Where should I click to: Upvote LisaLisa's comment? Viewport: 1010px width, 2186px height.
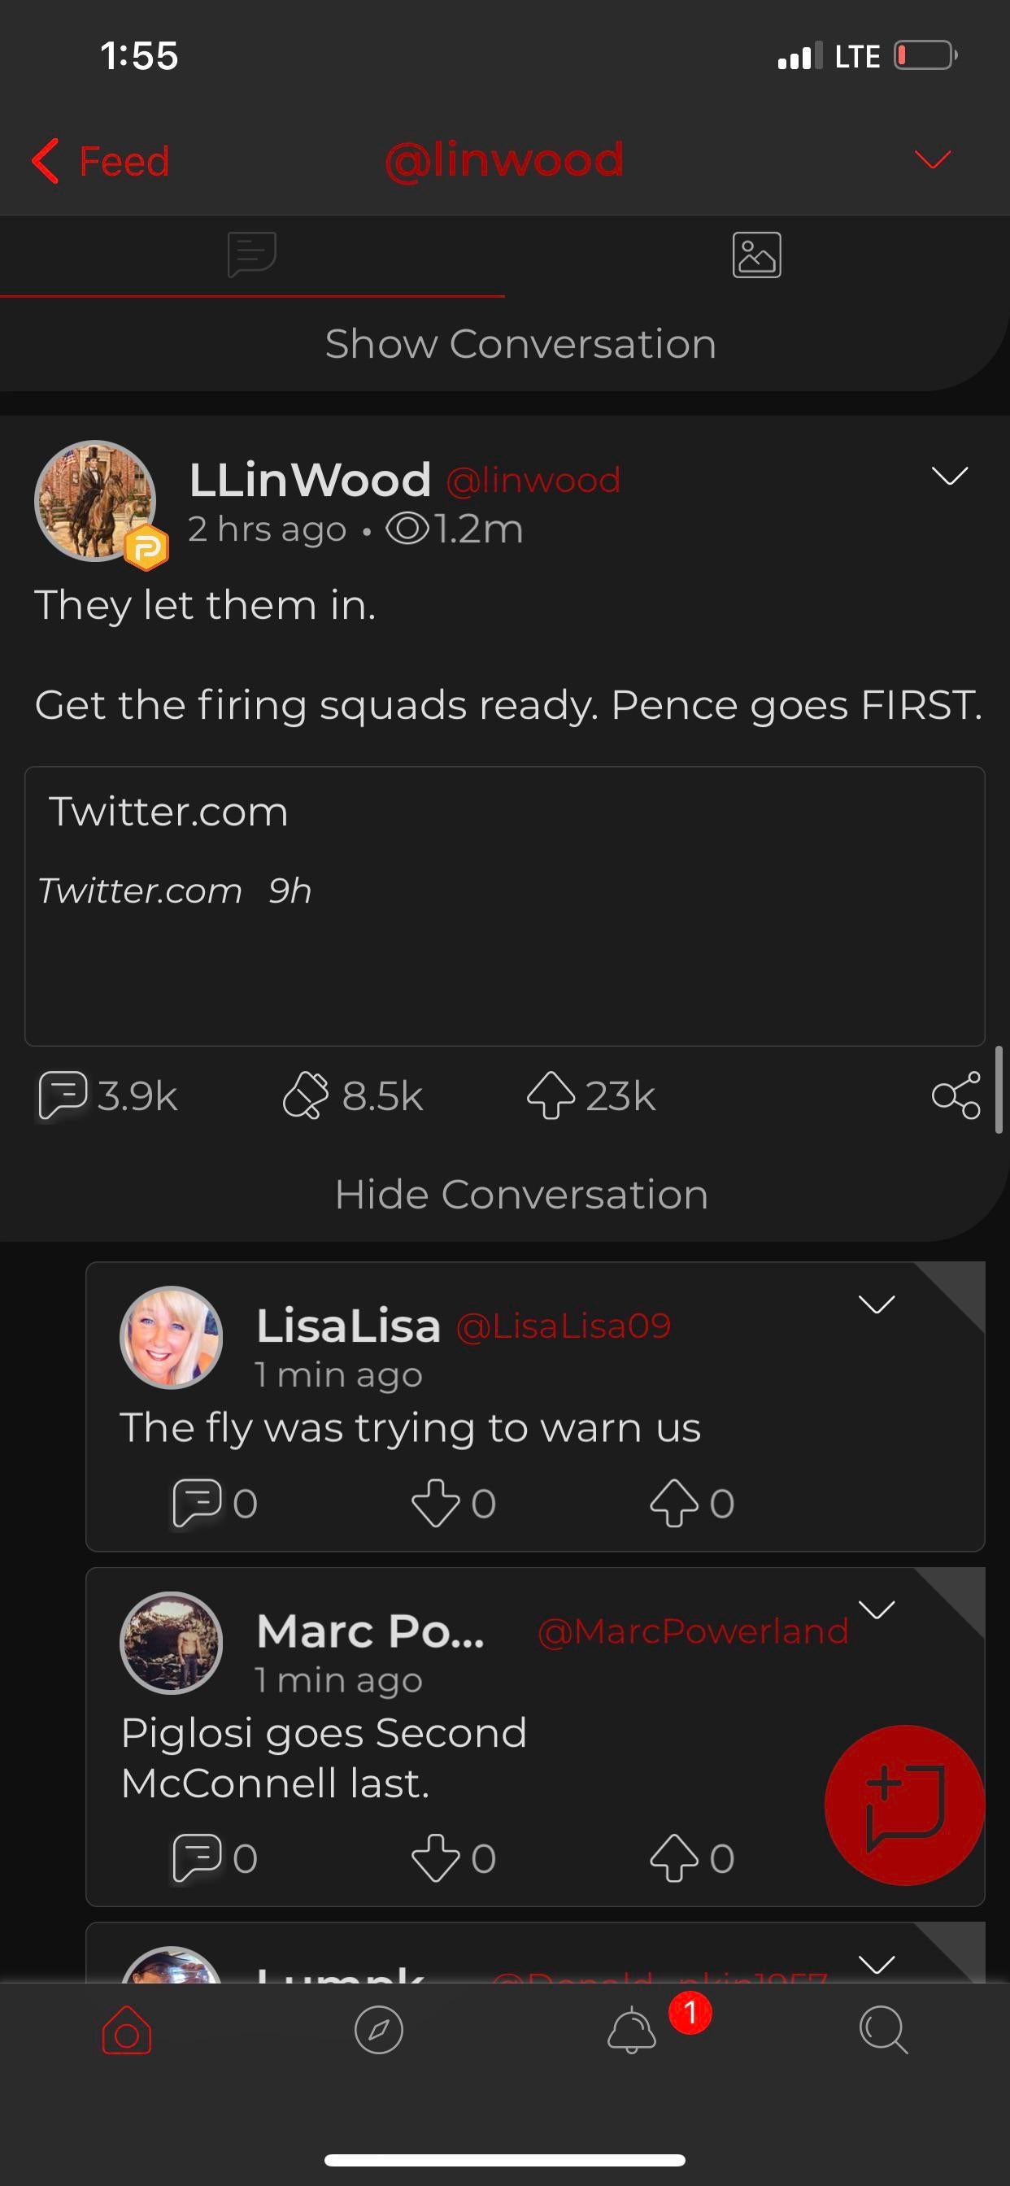coord(674,1503)
